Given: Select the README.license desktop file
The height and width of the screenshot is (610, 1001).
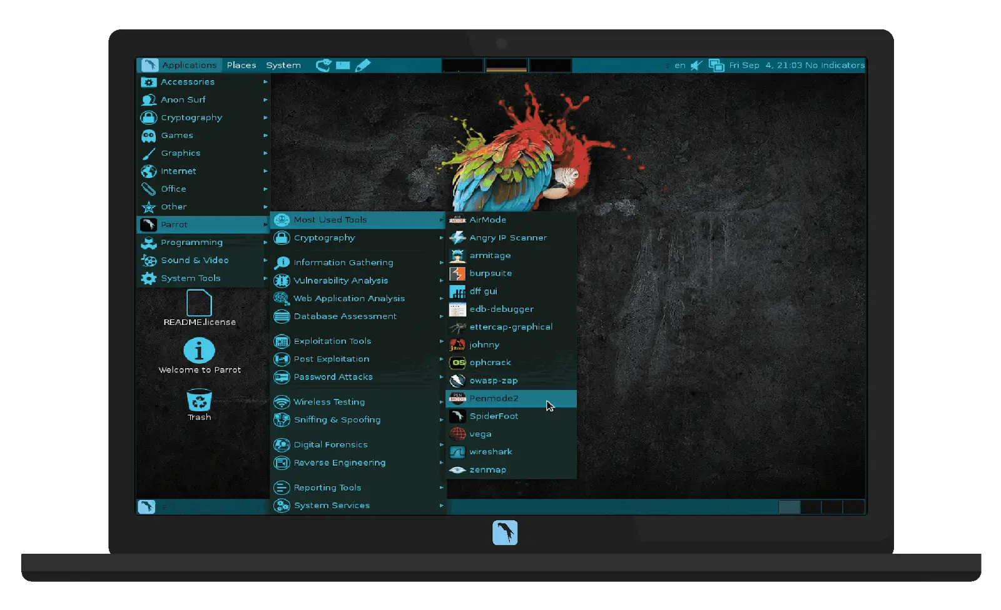Looking at the screenshot, I should 200,308.
